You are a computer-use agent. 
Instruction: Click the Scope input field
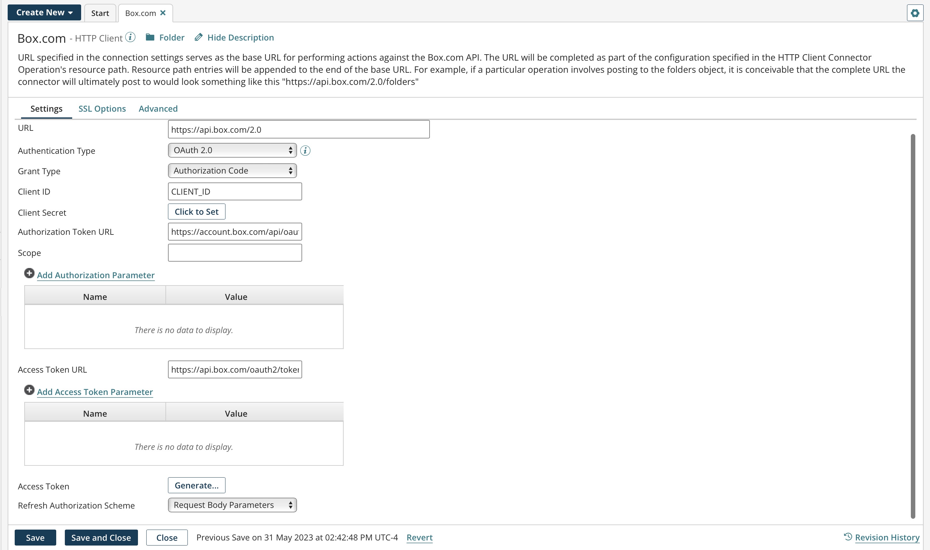tap(234, 252)
